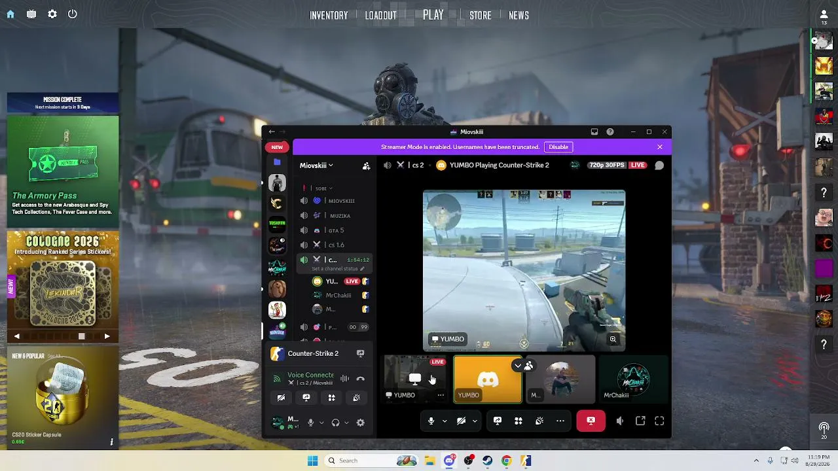Expand the Miovskiii server dropdown
838x471 pixels.
(x=316, y=166)
